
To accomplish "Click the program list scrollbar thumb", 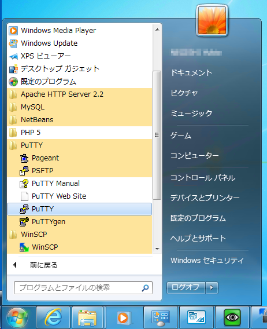I will (x=157, y=135).
